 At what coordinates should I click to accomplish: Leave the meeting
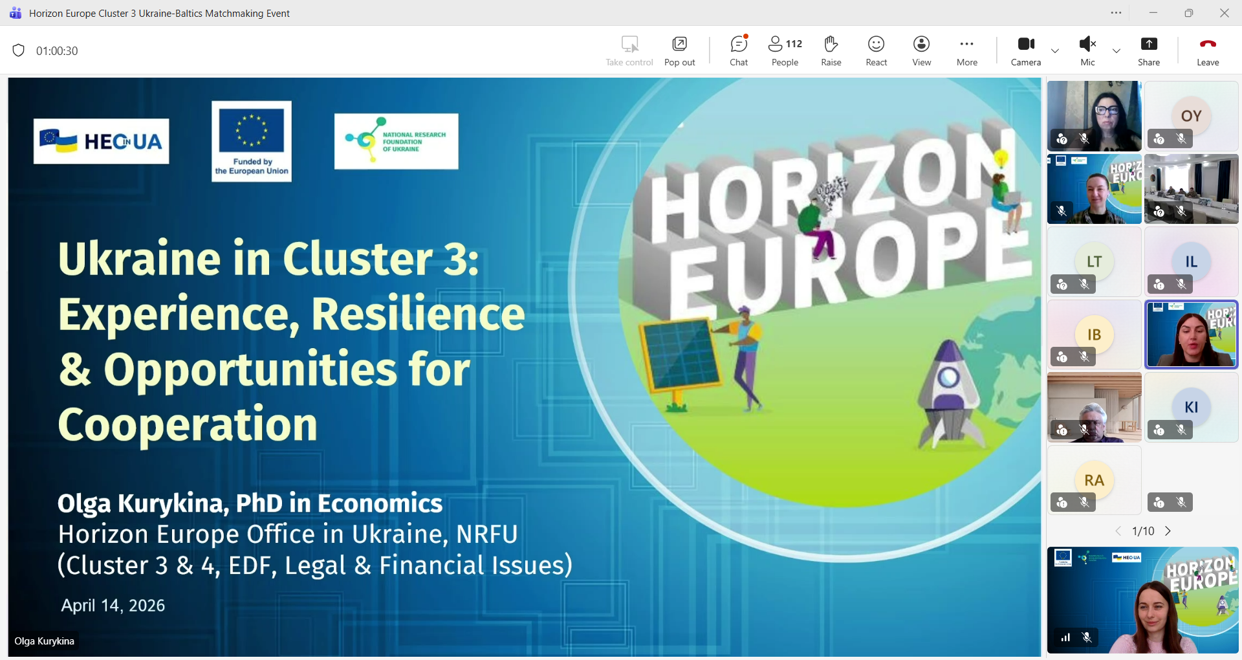[x=1207, y=50]
